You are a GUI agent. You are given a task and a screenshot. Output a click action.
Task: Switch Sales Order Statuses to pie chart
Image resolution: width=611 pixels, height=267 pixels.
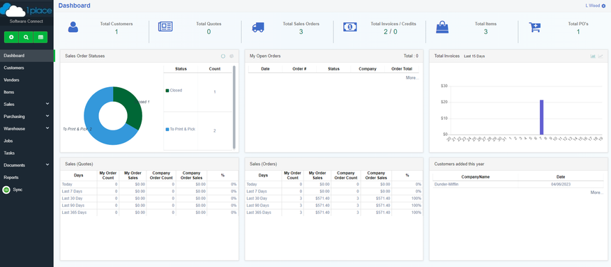(x=232, y=56)
